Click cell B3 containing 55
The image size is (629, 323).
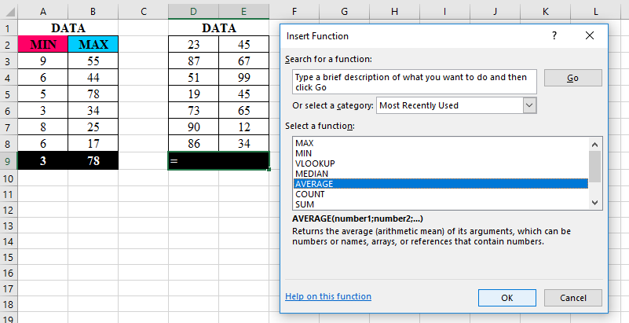coord(93,61)
